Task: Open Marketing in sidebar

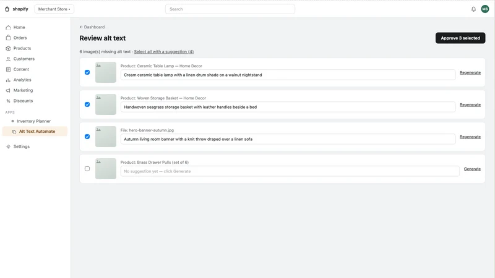Action: pyautogui.click(x=23, y=90)
